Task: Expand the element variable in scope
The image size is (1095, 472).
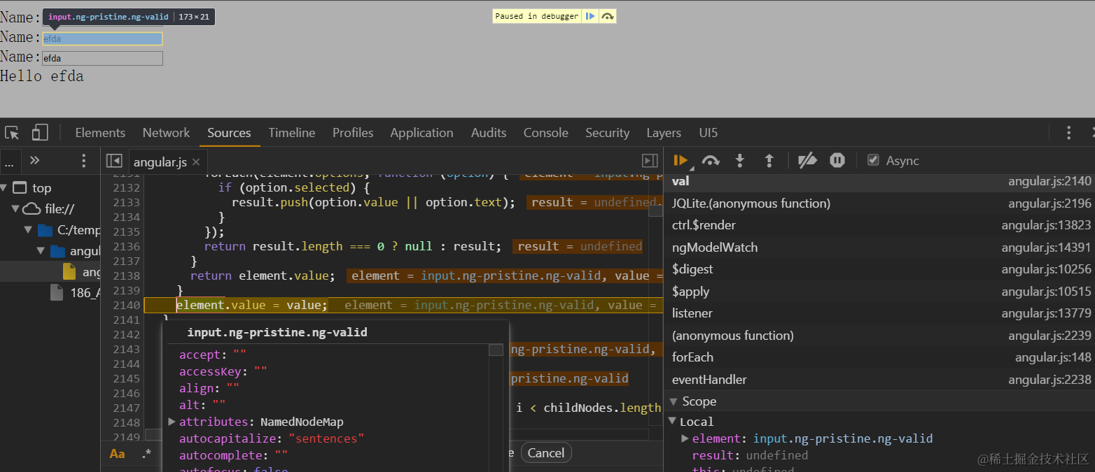Action: pyautogui.click(x=685, y=438)
